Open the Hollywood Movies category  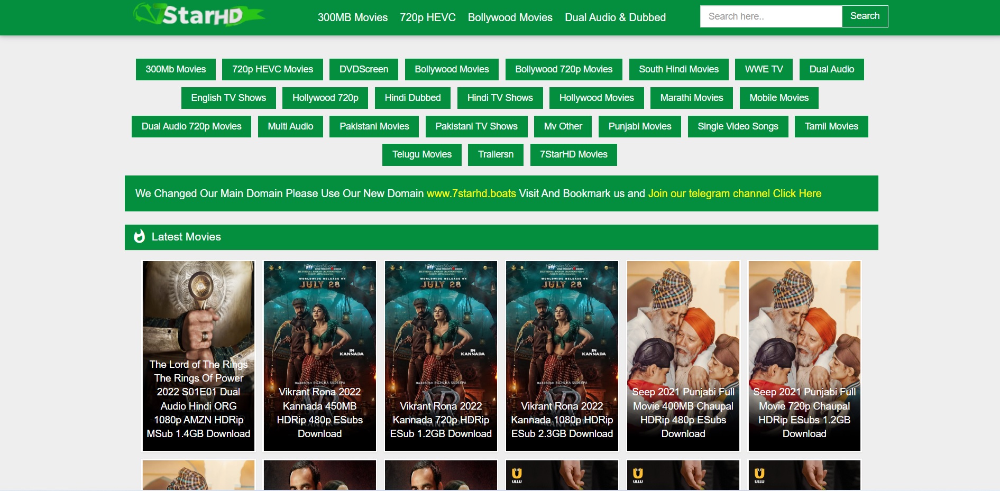point(597,98)
